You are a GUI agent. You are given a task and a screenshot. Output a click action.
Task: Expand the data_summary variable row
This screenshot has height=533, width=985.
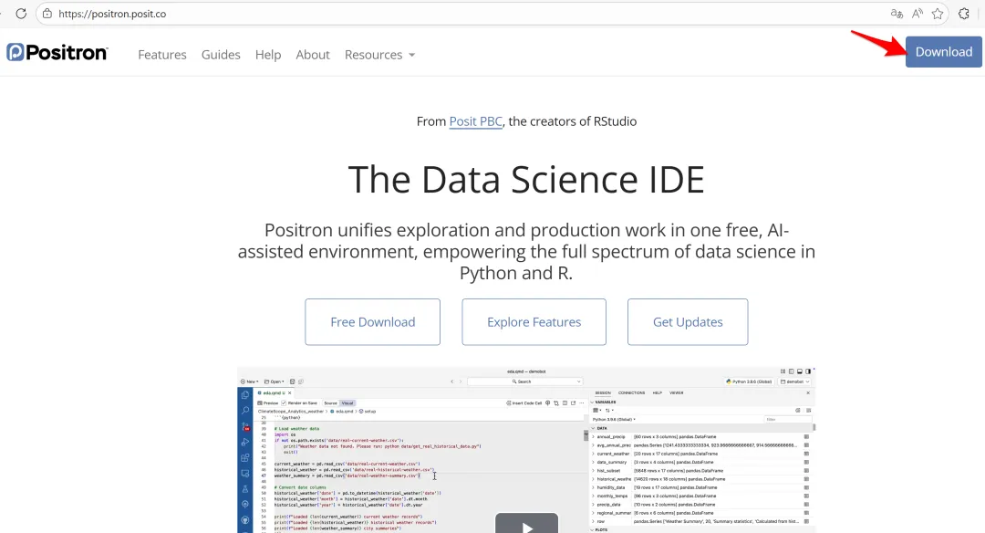pos(593,462)
